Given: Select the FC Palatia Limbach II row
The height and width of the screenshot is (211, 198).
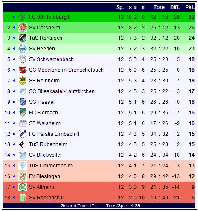Looking at the screenshot, I should pos(99,134).
